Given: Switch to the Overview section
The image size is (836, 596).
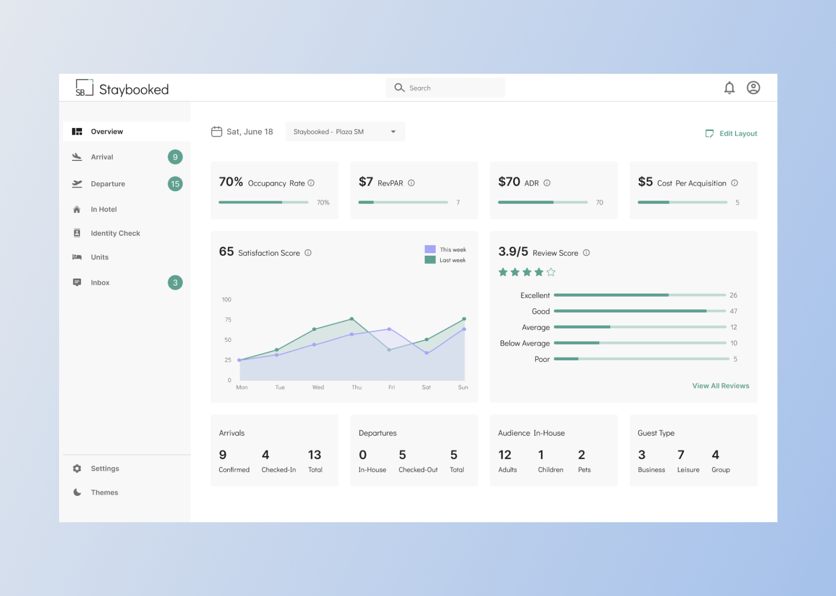Looking at the screenshot, I should pos(77,131).
